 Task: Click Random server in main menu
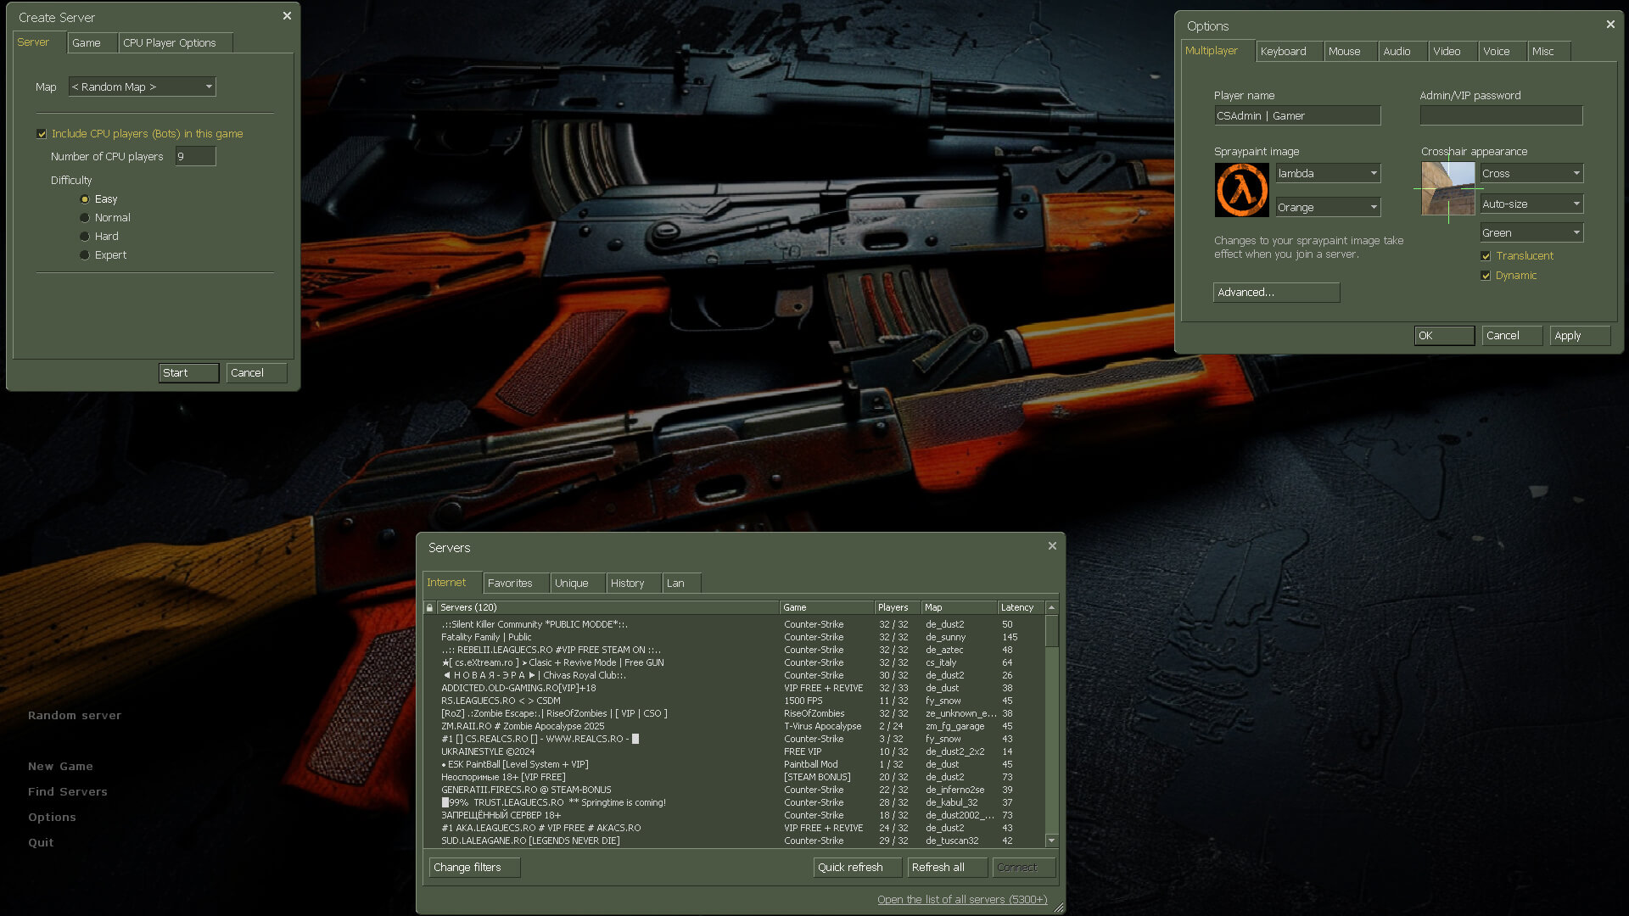[75, 715]
